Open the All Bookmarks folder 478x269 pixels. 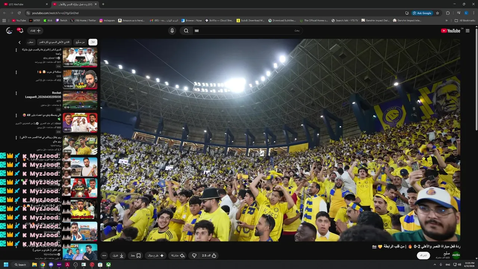[x=465, y=21]
